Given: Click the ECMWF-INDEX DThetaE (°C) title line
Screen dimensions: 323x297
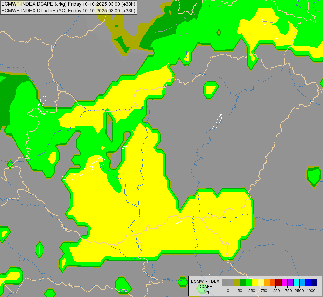Looking at the screenshot, I should click(68, 10).
